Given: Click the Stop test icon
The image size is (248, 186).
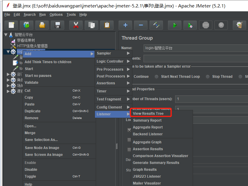Looking at the screenshot, I should coord(205,25).
